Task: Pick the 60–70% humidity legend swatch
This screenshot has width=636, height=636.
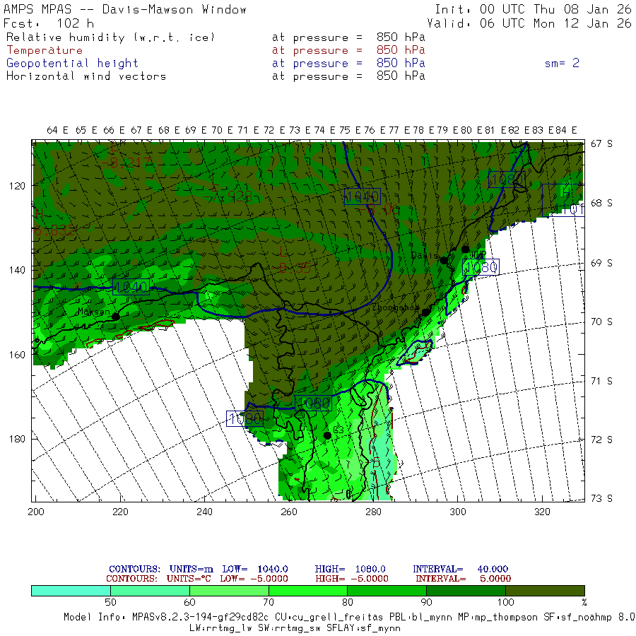Action: [229, 591]
